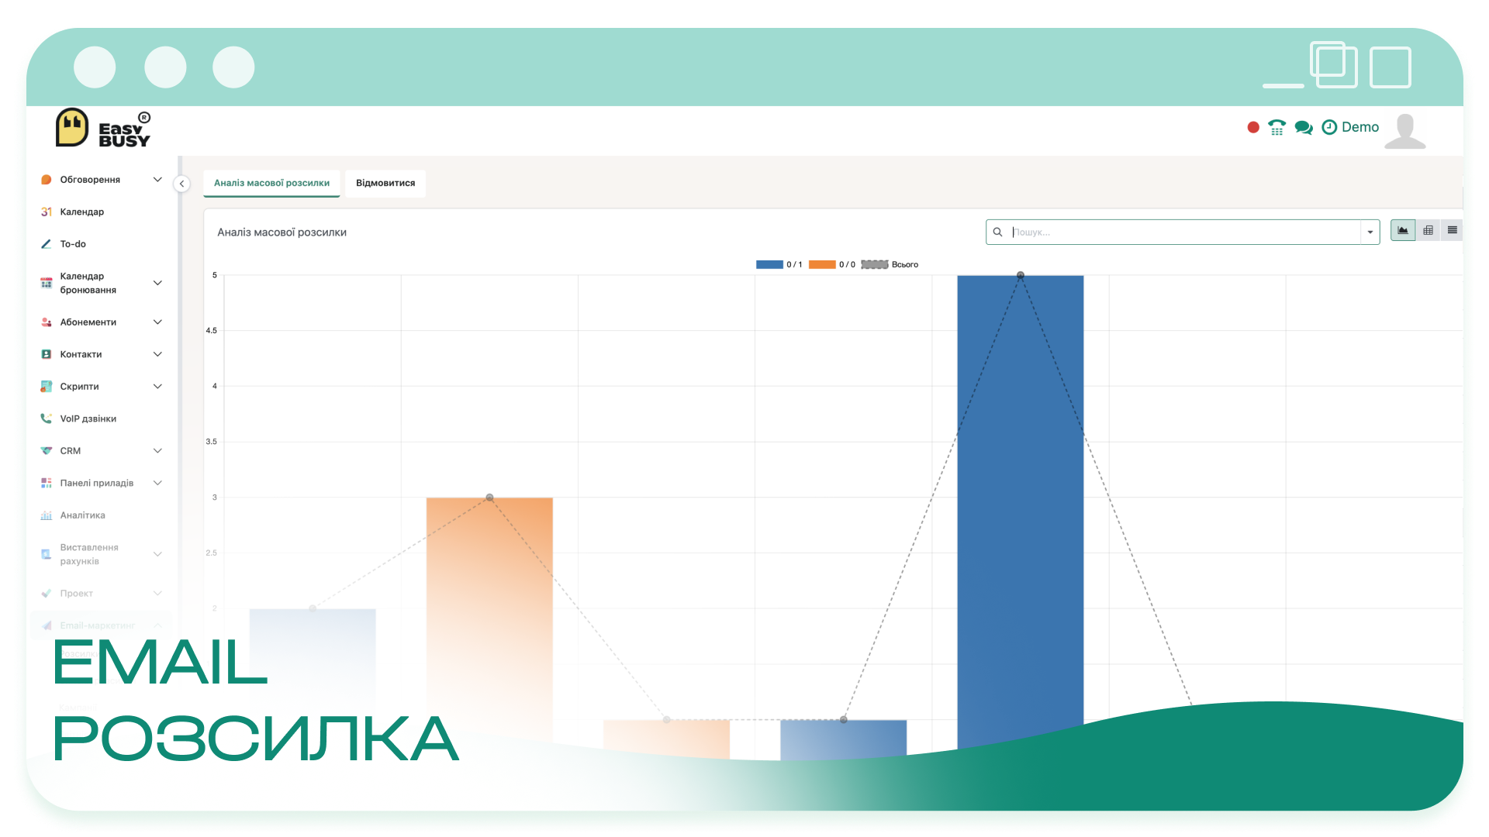Click the Абонементи sidebar icon
This screenshot has width=1489, height=837.
(x=46, y=322)
